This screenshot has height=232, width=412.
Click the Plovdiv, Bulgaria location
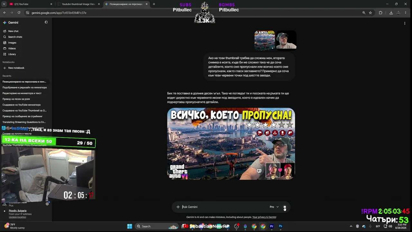[18, 211]
